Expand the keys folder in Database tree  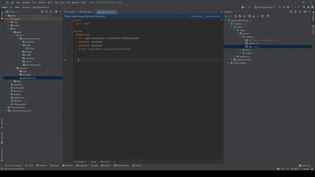pos(241,50)
